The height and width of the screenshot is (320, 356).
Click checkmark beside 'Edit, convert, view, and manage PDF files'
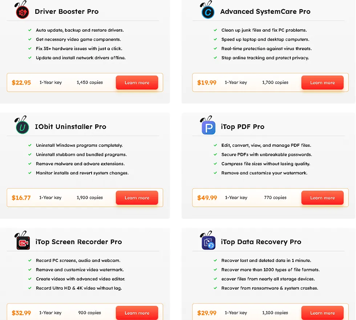click(x=215, y=145)
